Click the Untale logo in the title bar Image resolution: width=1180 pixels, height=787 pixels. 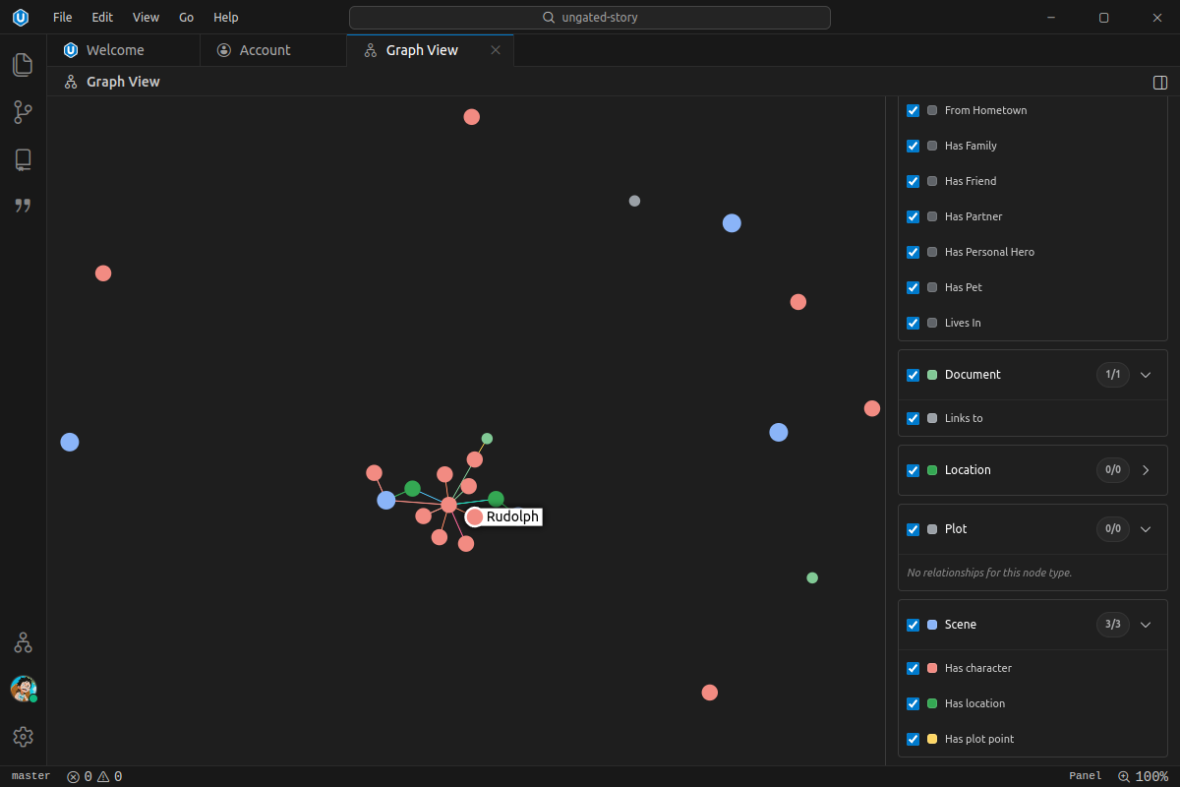click(x=20, y=17)
